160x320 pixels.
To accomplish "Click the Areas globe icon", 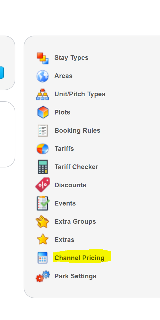I will tap(43, 76).
